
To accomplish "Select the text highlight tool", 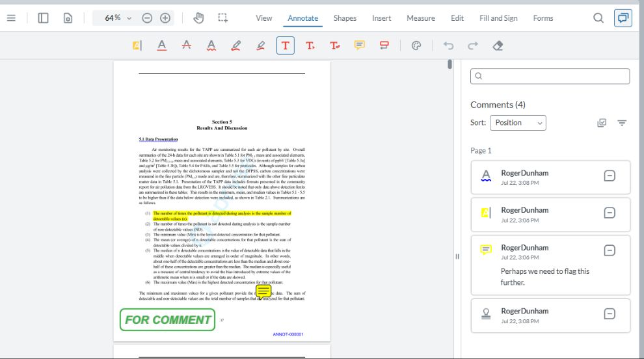I will click(137, 46).
